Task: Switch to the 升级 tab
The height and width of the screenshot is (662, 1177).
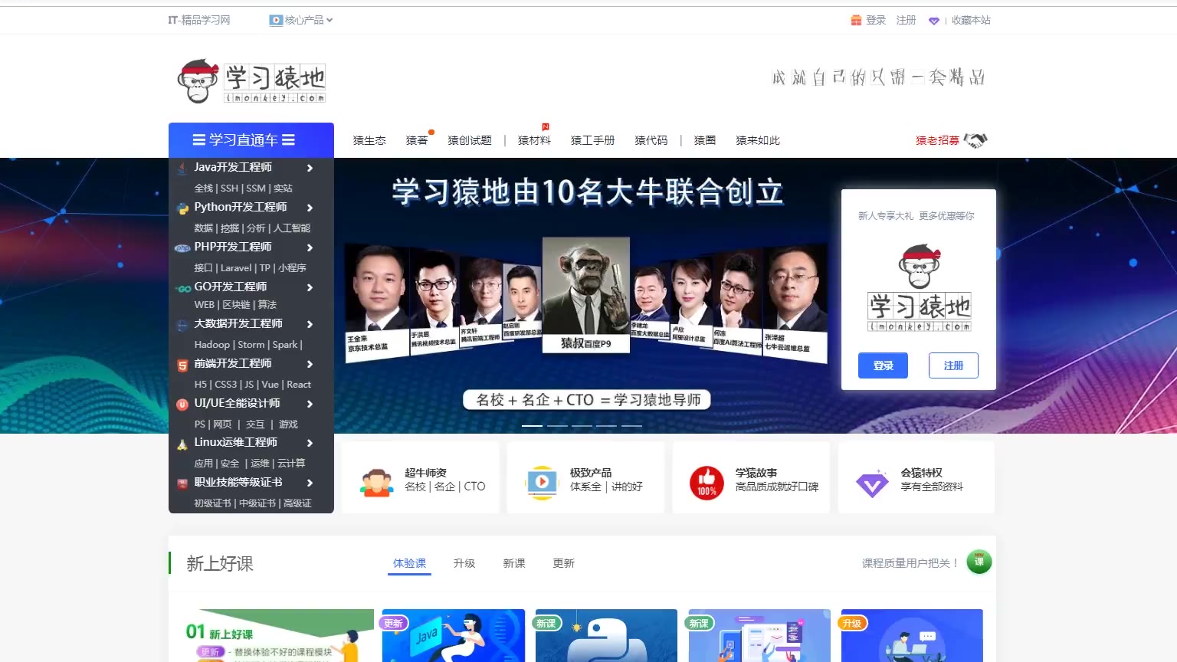Action: point(464,563)
